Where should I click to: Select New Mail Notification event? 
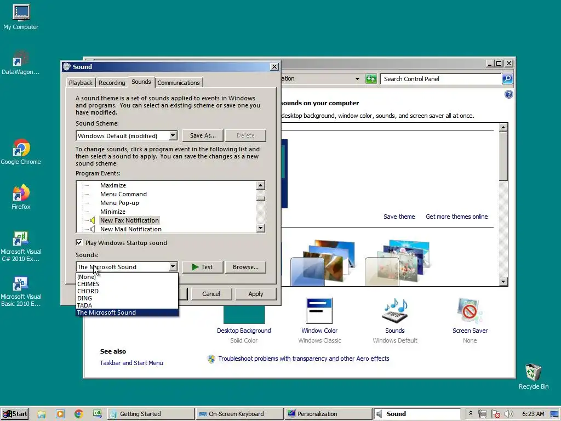(x=130, y=229)
